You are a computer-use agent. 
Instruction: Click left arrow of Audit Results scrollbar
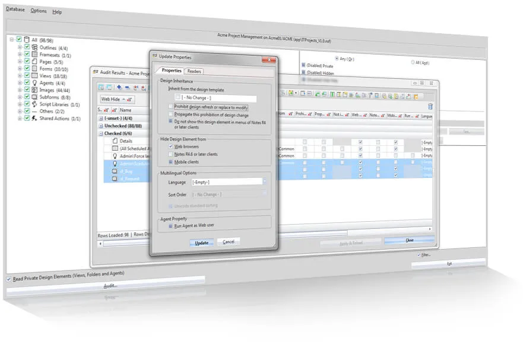100,244
